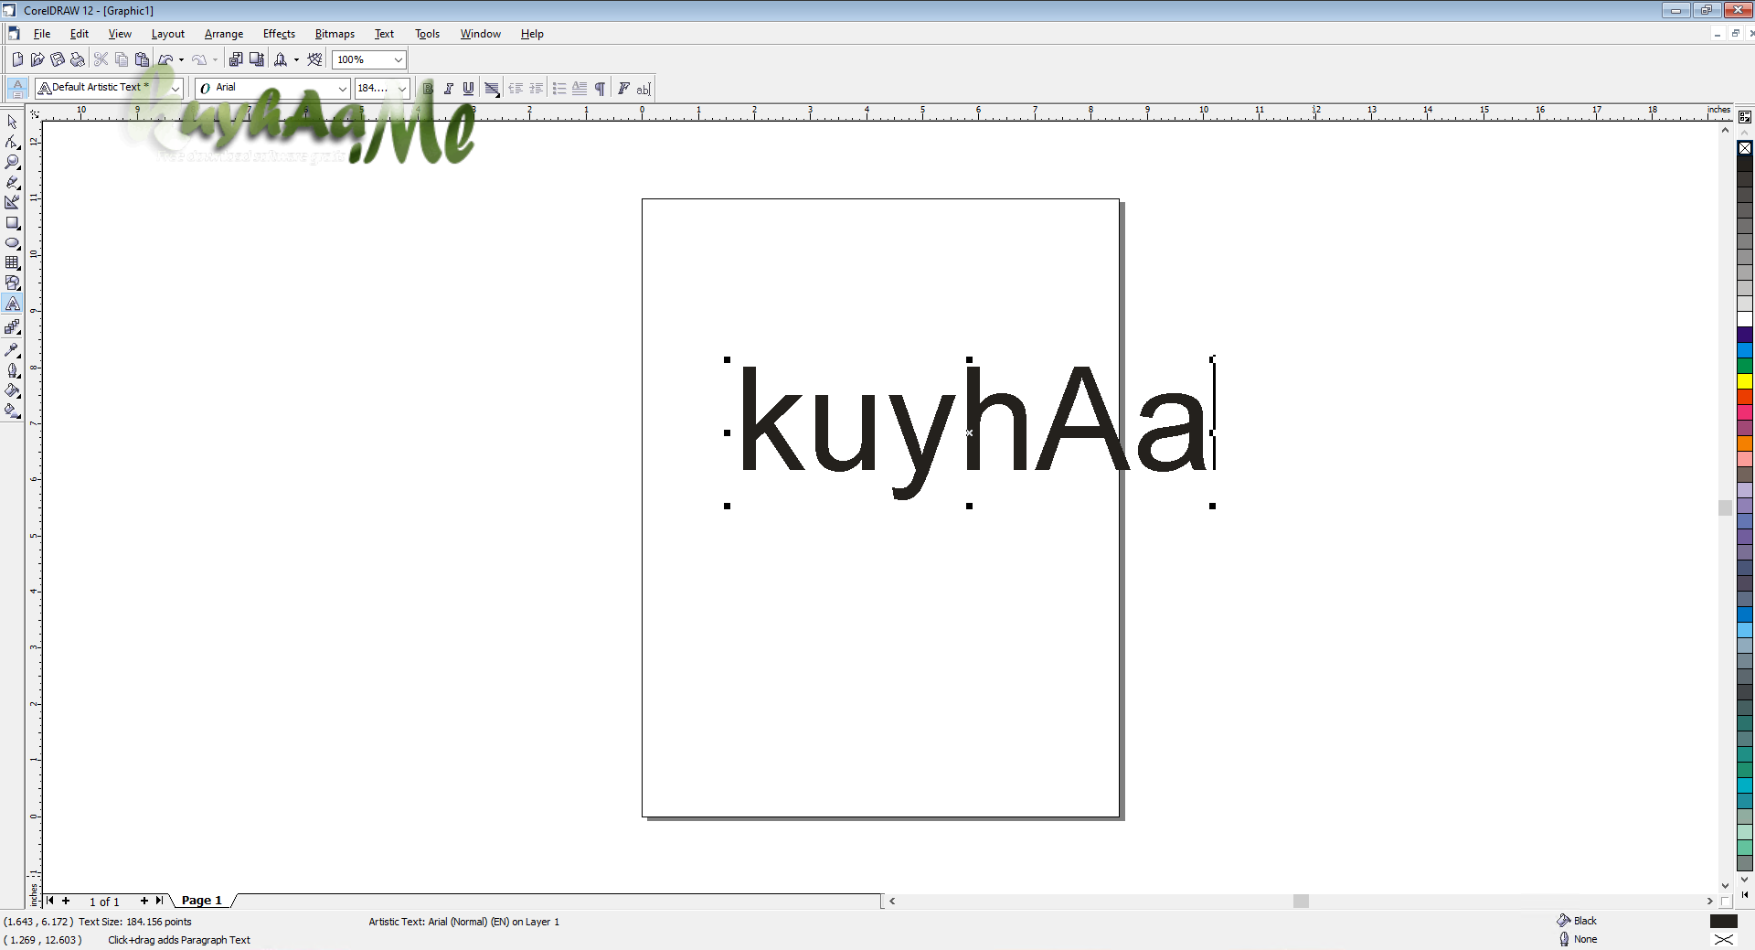
Task: Select the Pick tool in the toolbox
Action: (12, 122)
